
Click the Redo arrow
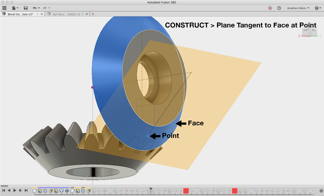tap(45, 8)
